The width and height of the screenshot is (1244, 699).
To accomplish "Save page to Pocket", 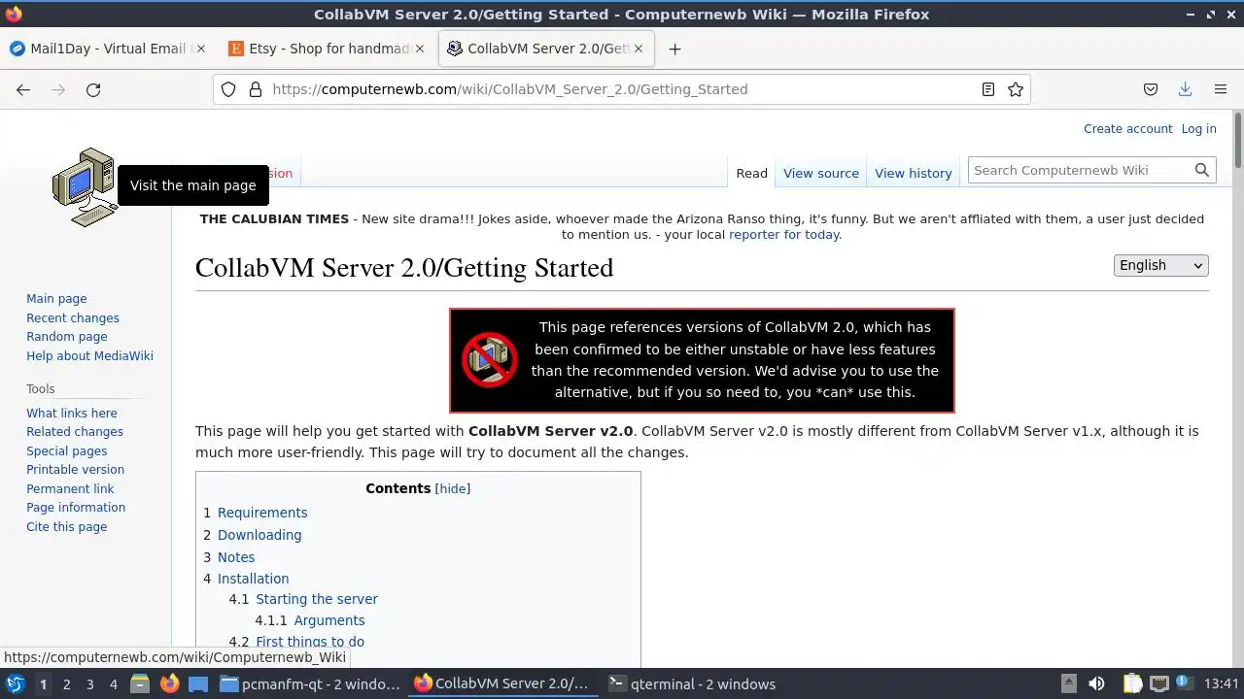I will 1151,89.
